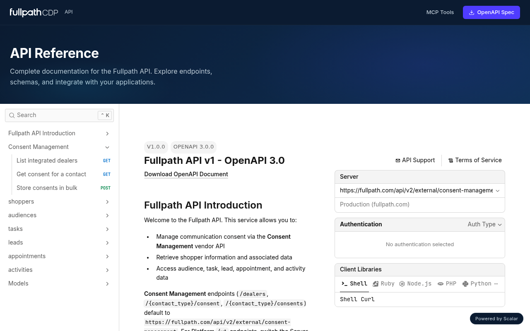Expand the tasks section
The image size is (530, 331).
tap(107, 229)
